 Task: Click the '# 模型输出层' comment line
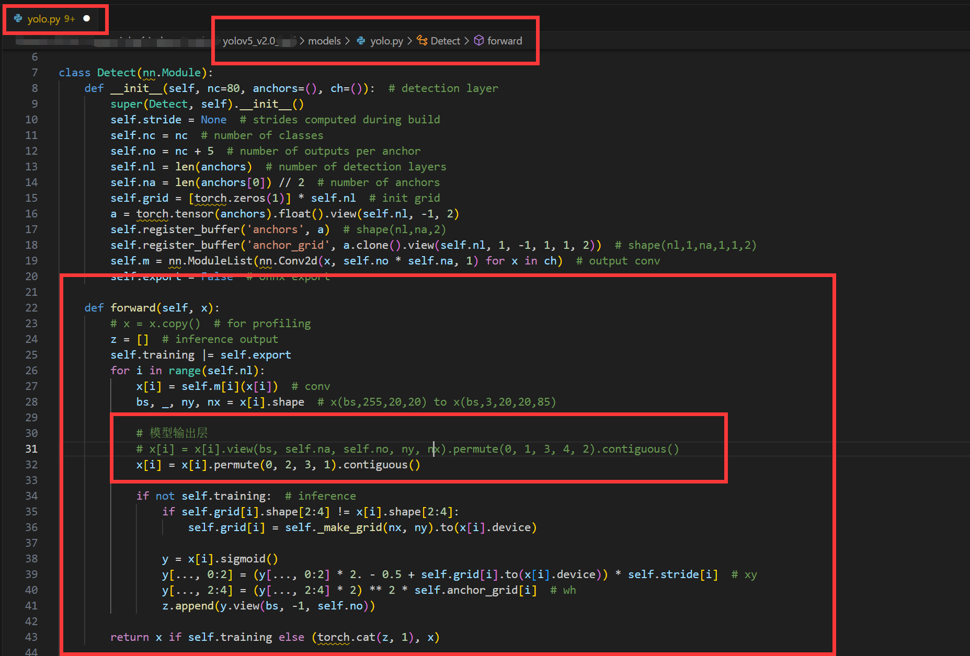(x=172, y=433)
